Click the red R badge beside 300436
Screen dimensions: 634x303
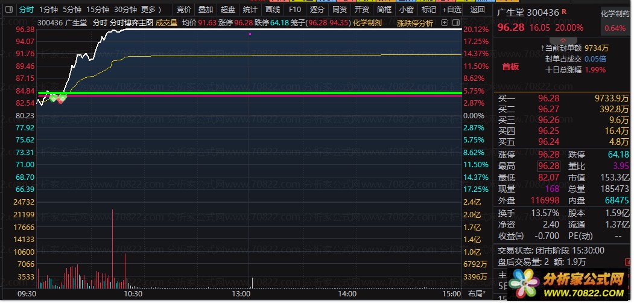(564, 12)
